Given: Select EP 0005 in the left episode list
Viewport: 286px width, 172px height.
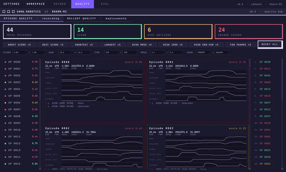Looking at the screenshot, I should point(21,96).
